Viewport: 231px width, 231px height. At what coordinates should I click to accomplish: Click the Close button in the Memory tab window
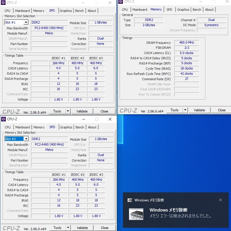pos(222,110)
